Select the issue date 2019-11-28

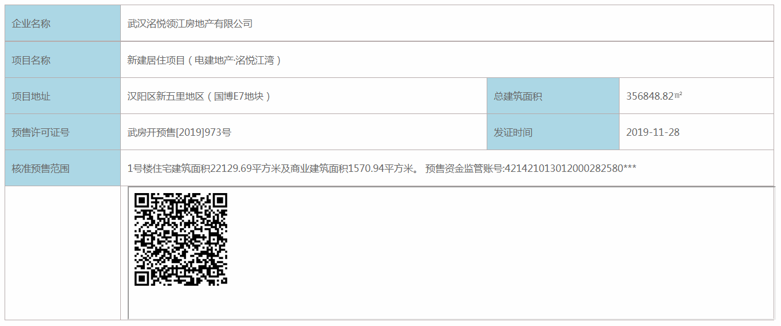coord(653,132)
